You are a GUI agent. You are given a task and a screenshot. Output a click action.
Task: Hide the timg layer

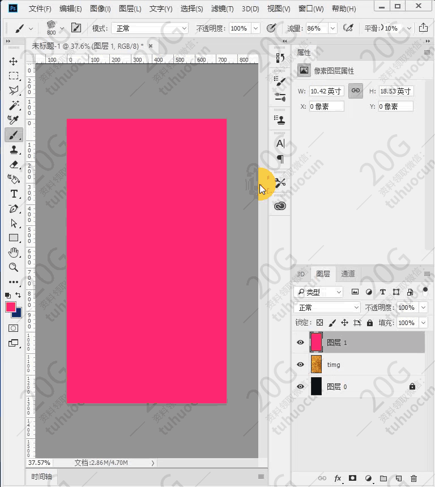[300, 364]
